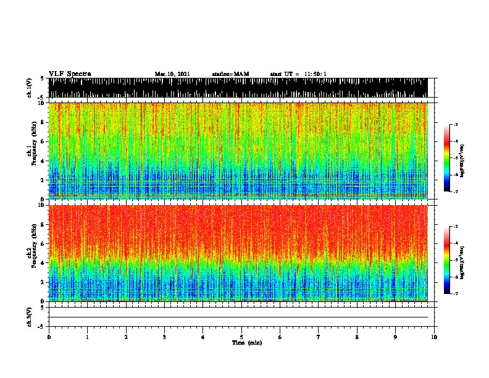This screenshot has width=489, height=378.
Task: Click the ch.1(V) waveform axis label
Action: click(x=30, y=88)
